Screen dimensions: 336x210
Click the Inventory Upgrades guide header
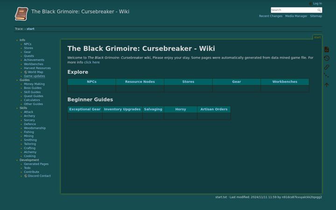click(x=122, y=109)
